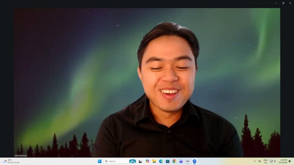Open the Windows Start menu
Screen dimensions: 294x165
coord(100,161)
